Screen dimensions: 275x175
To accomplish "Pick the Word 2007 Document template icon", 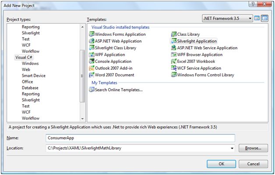I will point(92,75).
